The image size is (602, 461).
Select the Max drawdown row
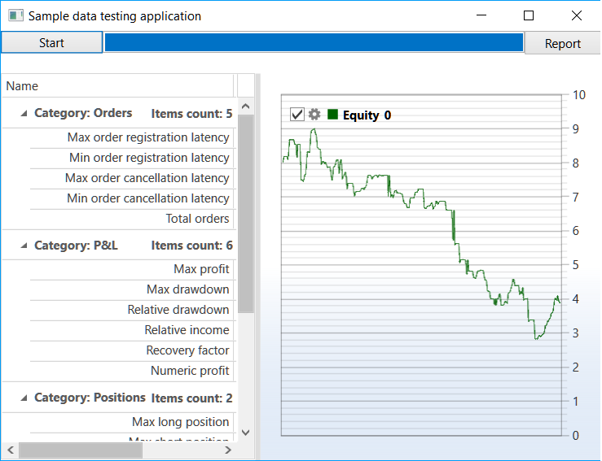132,289
